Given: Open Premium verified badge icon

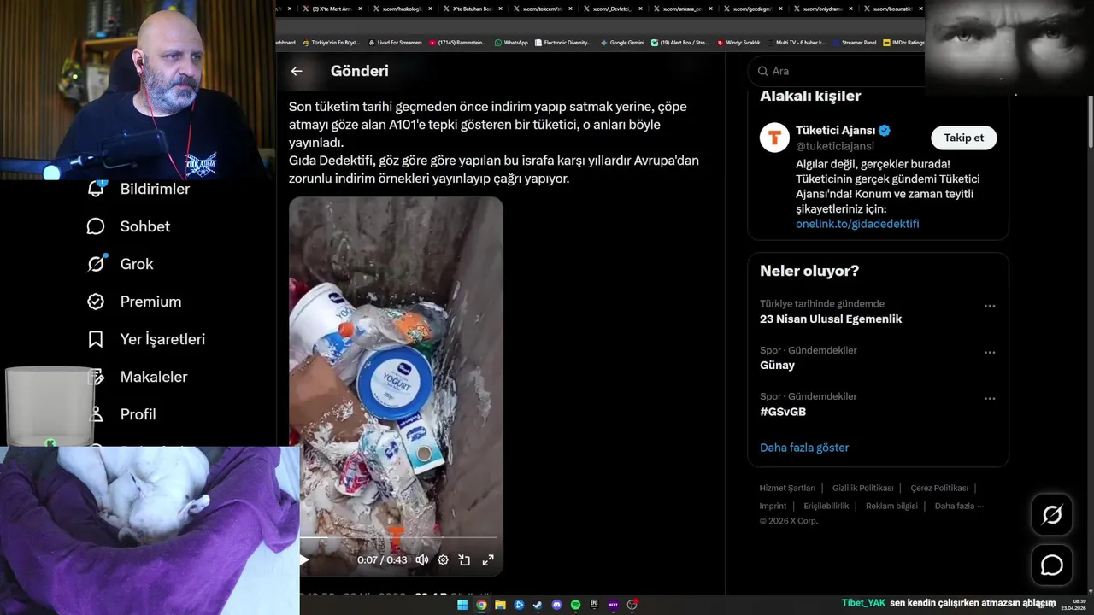Looking at the screenshot, I should (96, 302).
